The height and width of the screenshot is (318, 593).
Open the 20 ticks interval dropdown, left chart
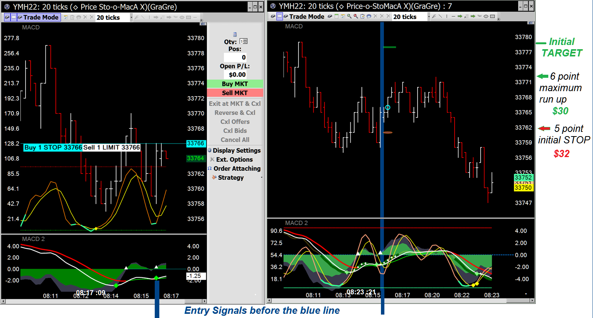131,17
